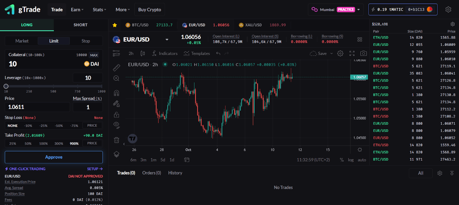Open the All trades filter dropdown
Viewport: 459px width, 205px height.
[421, 173]
